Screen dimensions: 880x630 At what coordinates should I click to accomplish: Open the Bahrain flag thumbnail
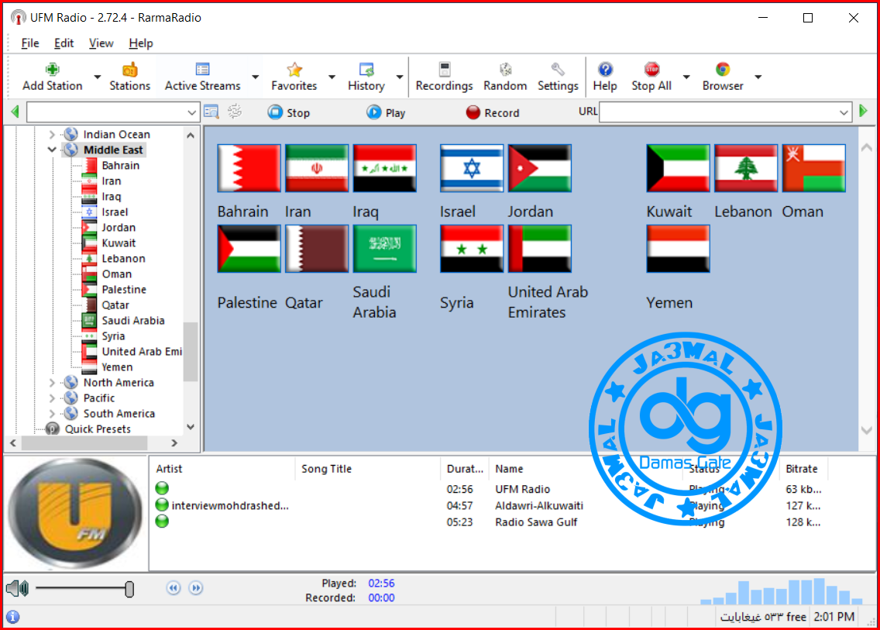[x=249, y=168]
